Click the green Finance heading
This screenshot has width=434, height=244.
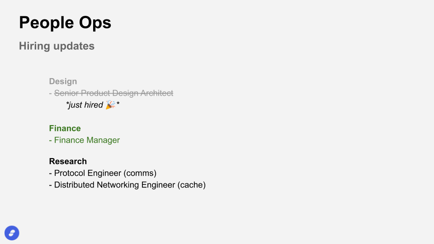point(65,128)
